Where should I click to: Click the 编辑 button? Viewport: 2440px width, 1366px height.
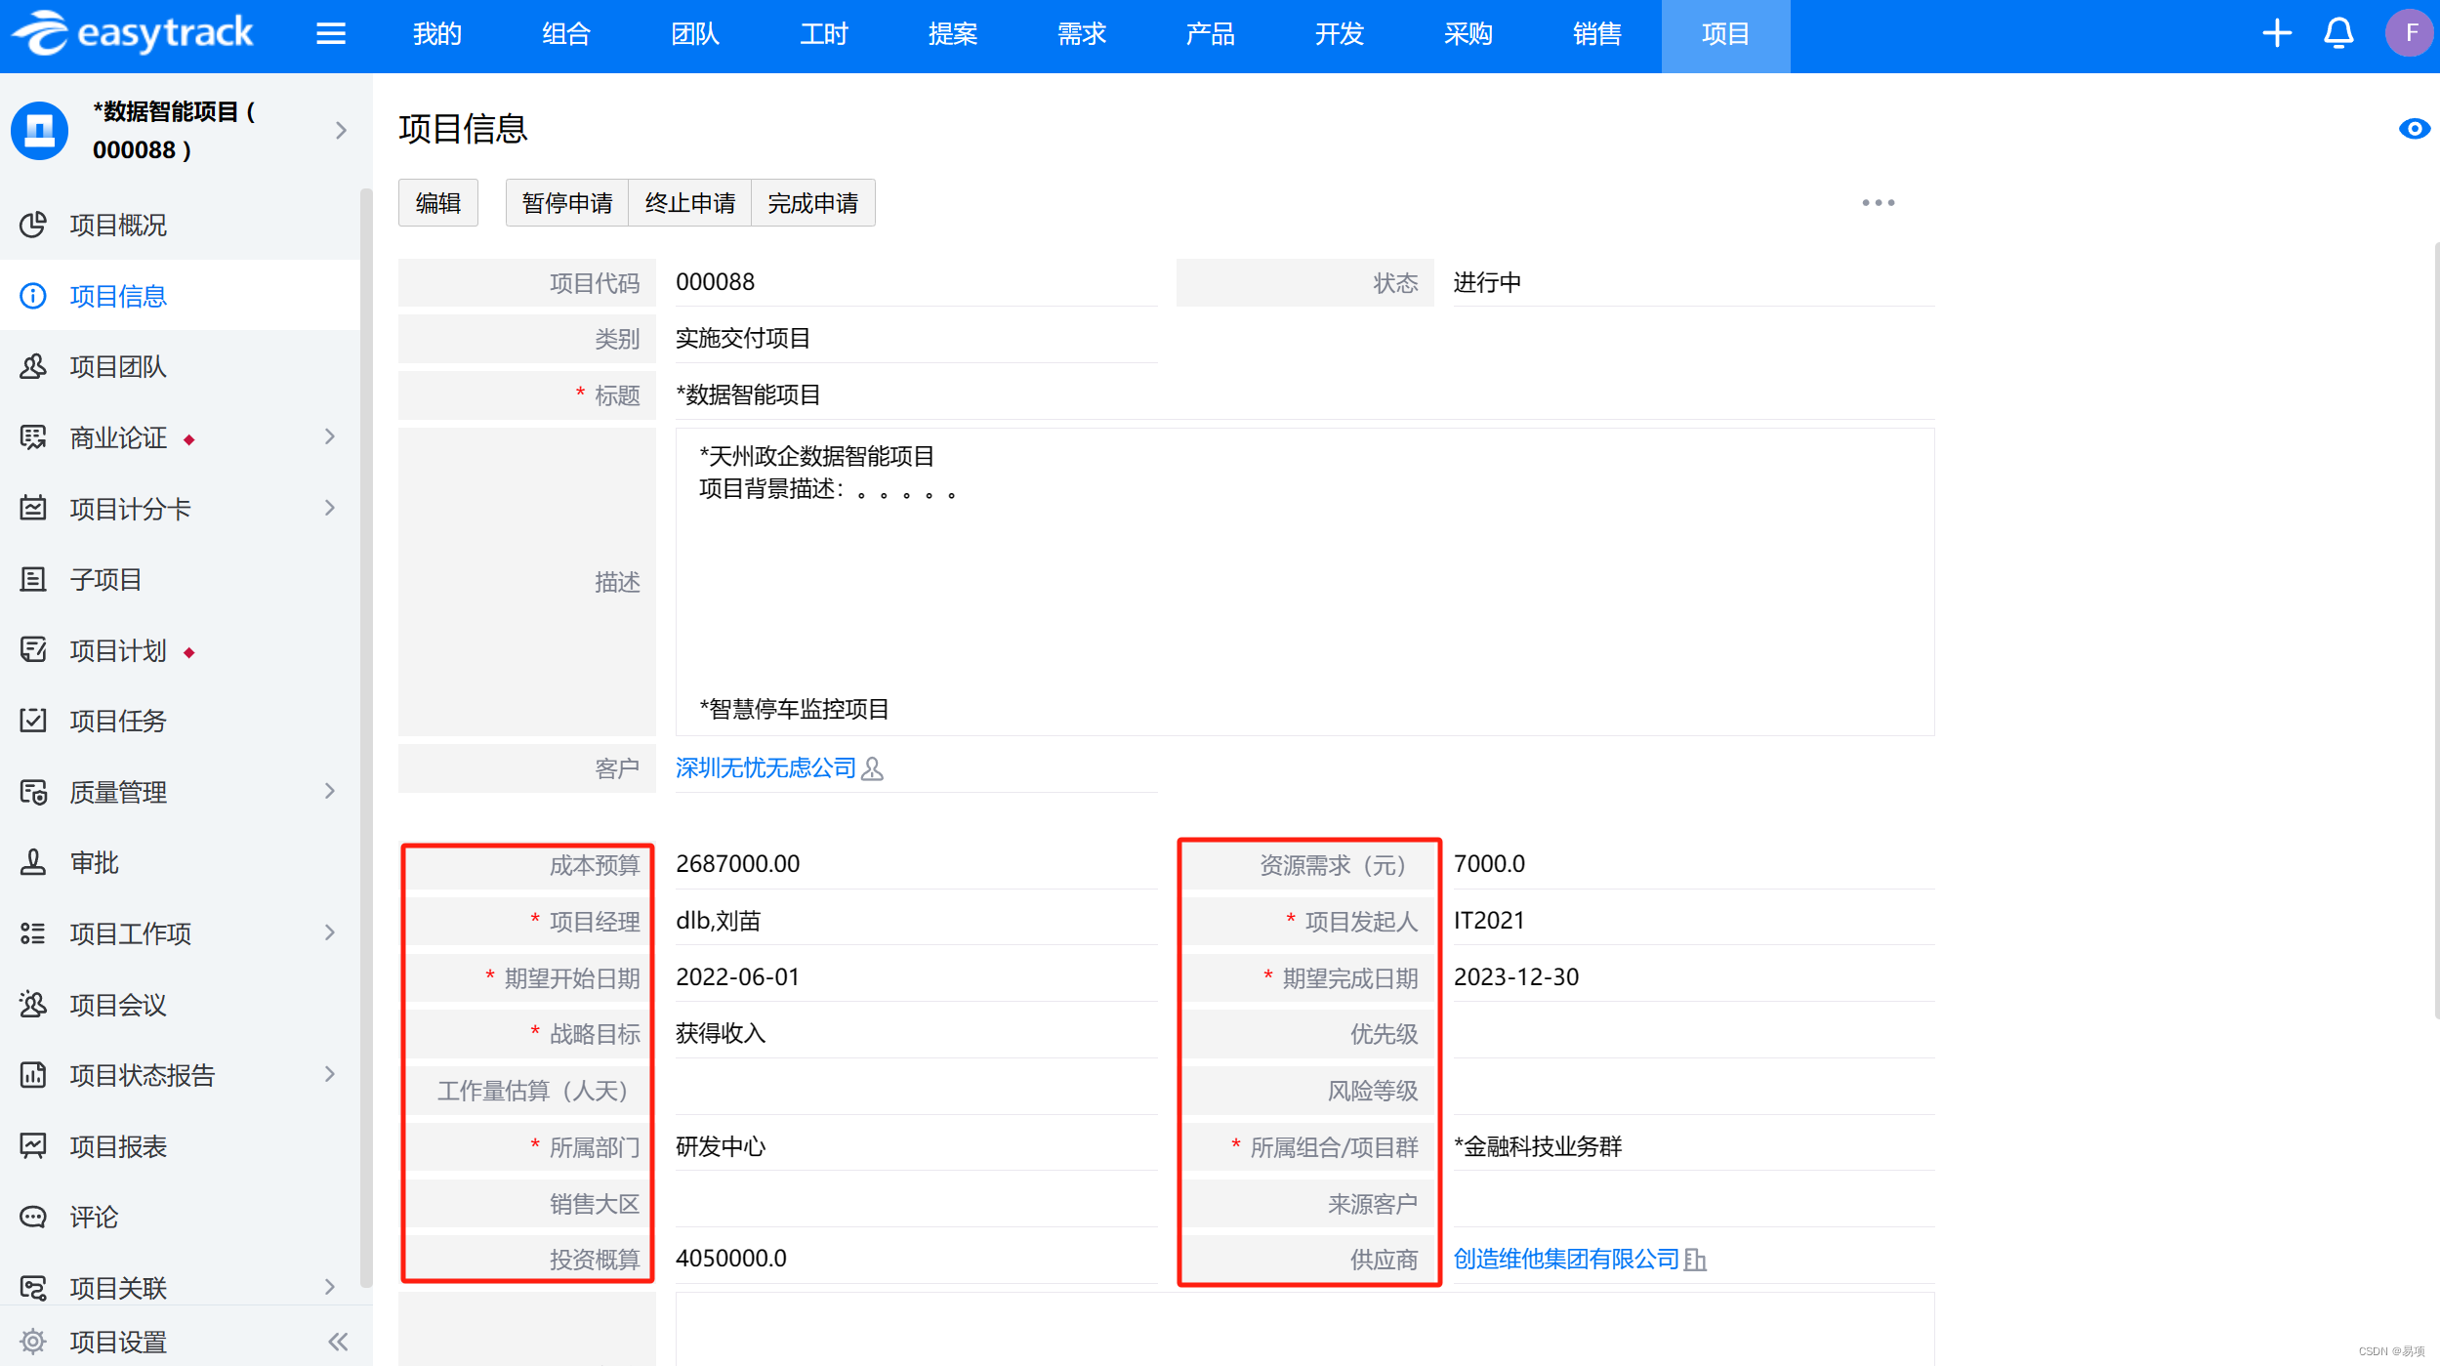[438, 203]
